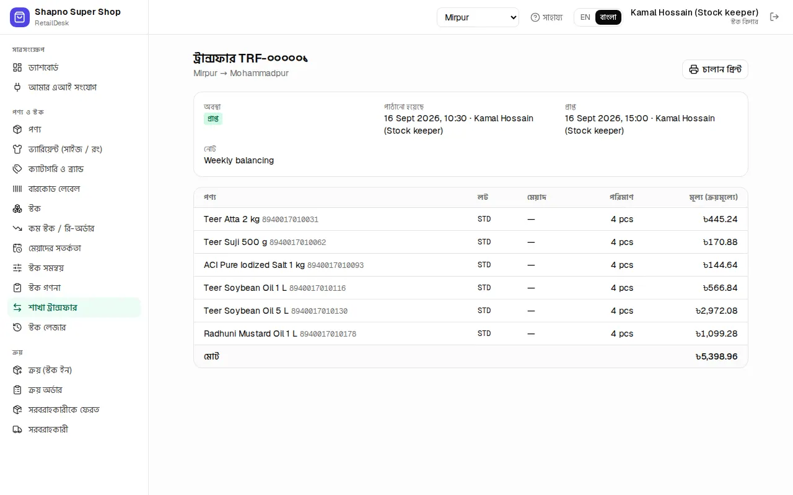Click the Kamal Hossain (Stock keeper) username
Viewport: 793px width, 495px height.
[x=694, y=12]
